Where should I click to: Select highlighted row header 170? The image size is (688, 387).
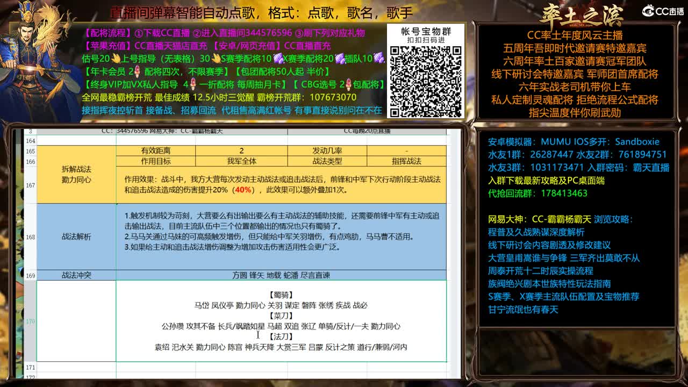pos(30,321)
